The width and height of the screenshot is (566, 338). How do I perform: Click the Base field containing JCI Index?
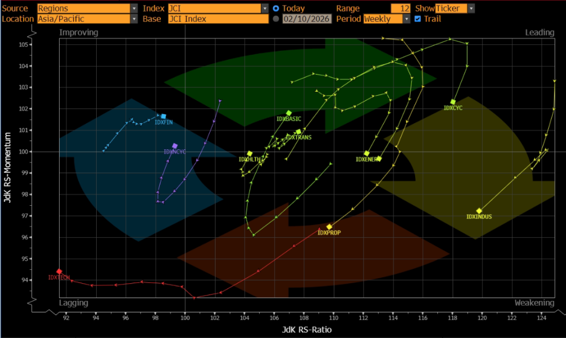coord(218,19)
